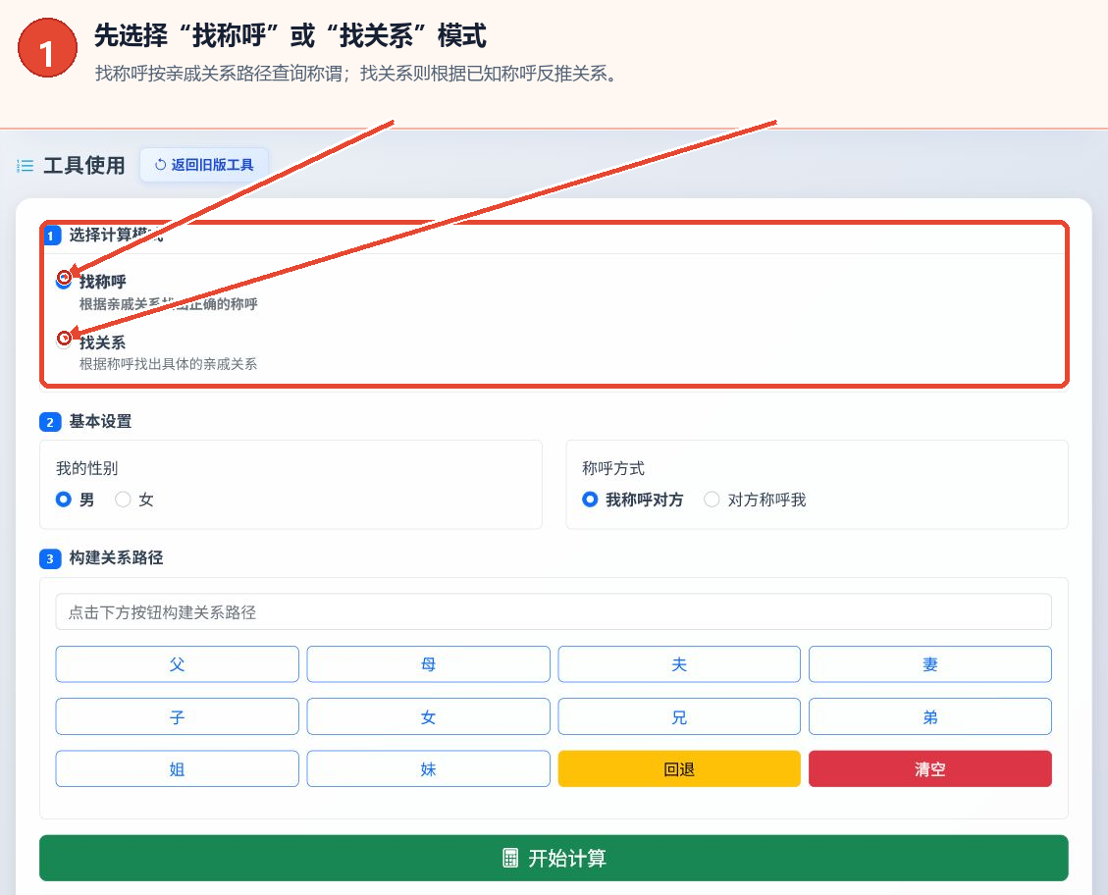This screenshot has width=1108, height=895.
Task: Add 子 to the relationship path
Action: click(178, 717)
